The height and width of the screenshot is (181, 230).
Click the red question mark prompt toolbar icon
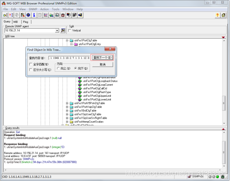(x=11, y=15)
